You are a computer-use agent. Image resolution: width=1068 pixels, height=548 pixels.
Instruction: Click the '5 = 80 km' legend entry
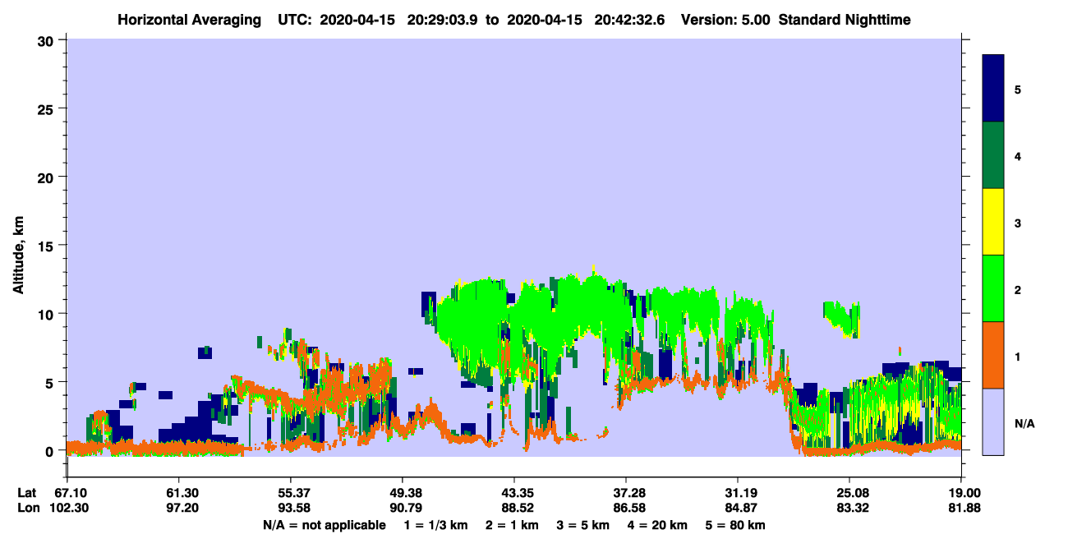click(734, 525)
